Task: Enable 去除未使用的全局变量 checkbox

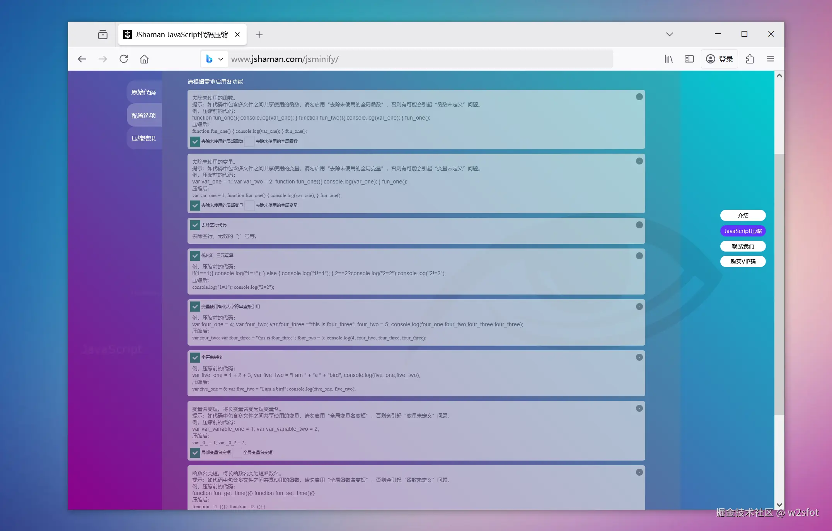Action: pos(250,206)
